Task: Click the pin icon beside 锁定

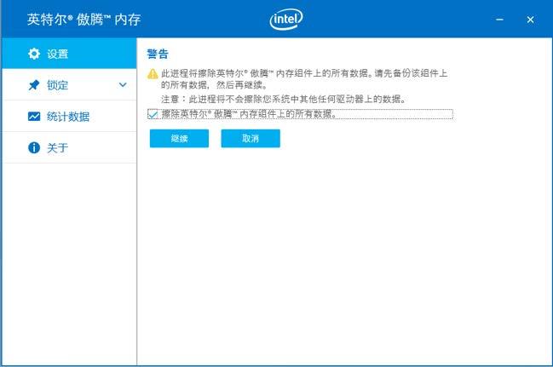Action: pyautogui.click(x=34, y=85)
